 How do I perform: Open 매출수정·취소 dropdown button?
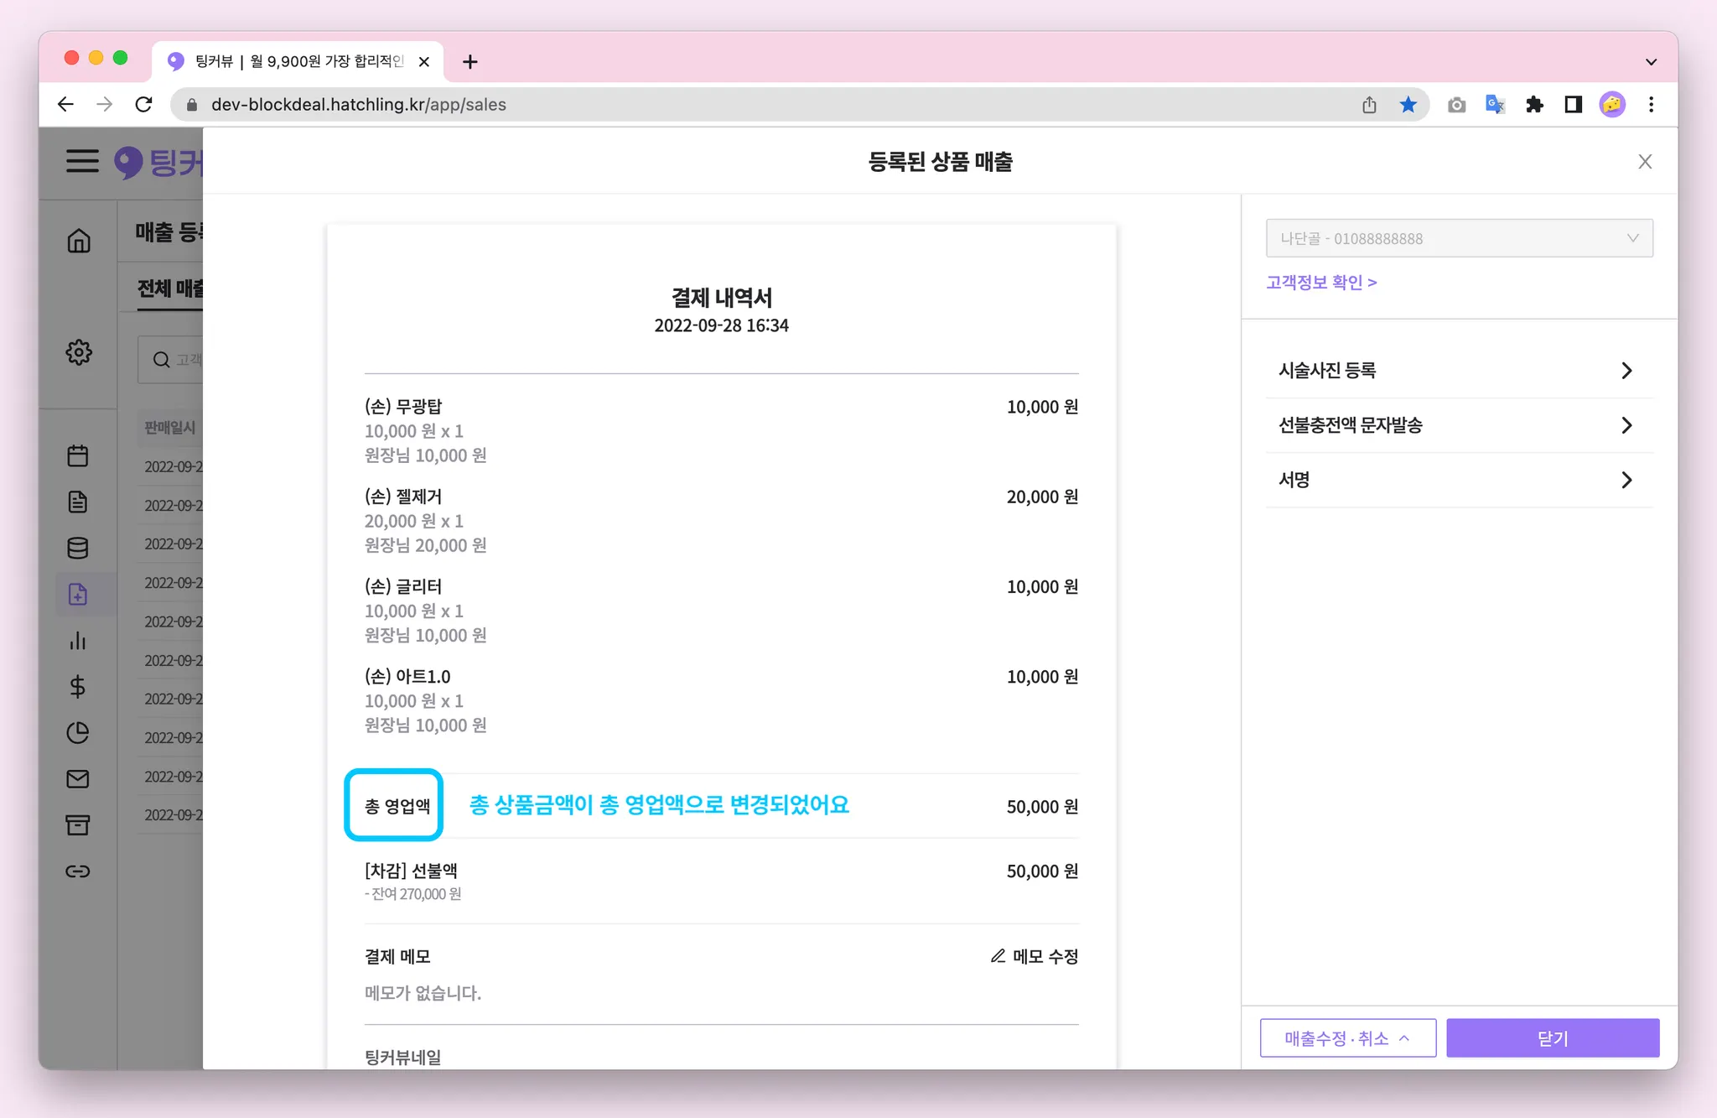click(x=1347, y=1038)
